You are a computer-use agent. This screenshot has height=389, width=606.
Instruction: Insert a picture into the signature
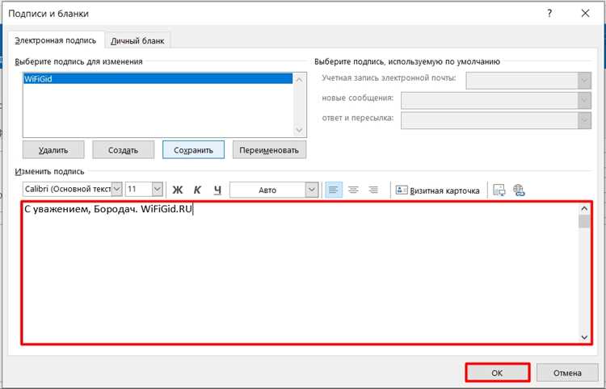[x=499, y=190]
